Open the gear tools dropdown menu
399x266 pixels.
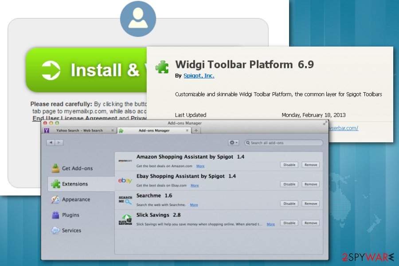click(x=233, y=143)
